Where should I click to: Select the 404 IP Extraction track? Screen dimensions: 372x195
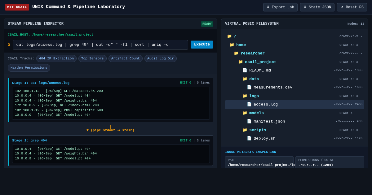coord(56,58)
